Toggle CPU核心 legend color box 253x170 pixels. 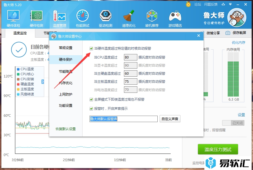[18, 74]
